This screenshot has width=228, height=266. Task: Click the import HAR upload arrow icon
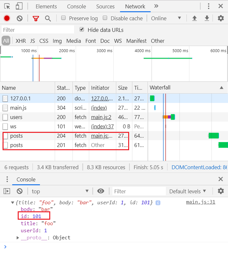click(195, 18)
